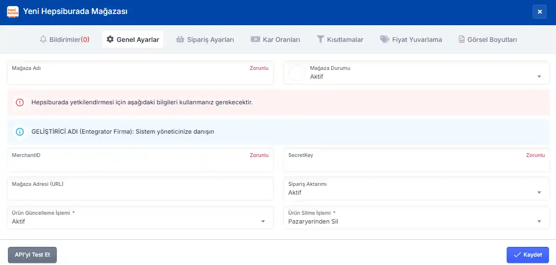Click the API'yi Test Et button
The width and height of the screenshot is (556, 265).
click(x=32, y=255)
